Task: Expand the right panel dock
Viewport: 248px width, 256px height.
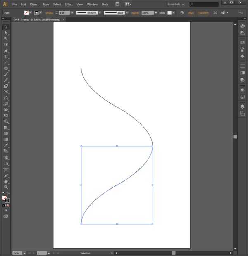Action: (245, 19)
